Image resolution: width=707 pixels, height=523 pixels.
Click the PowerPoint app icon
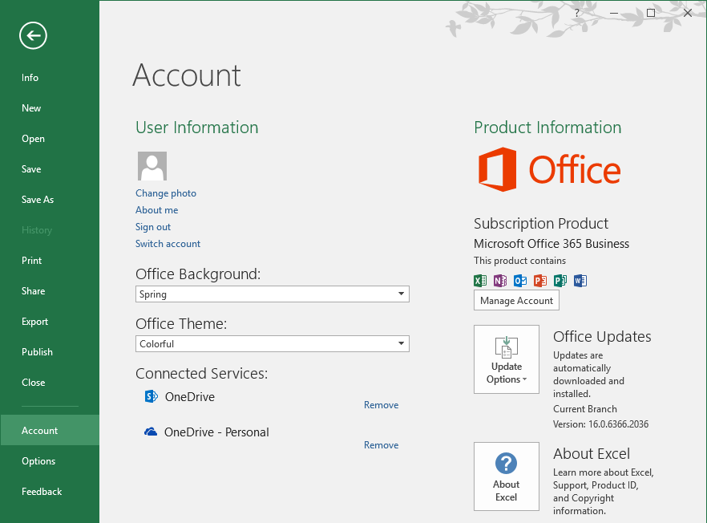click(540, 281)
